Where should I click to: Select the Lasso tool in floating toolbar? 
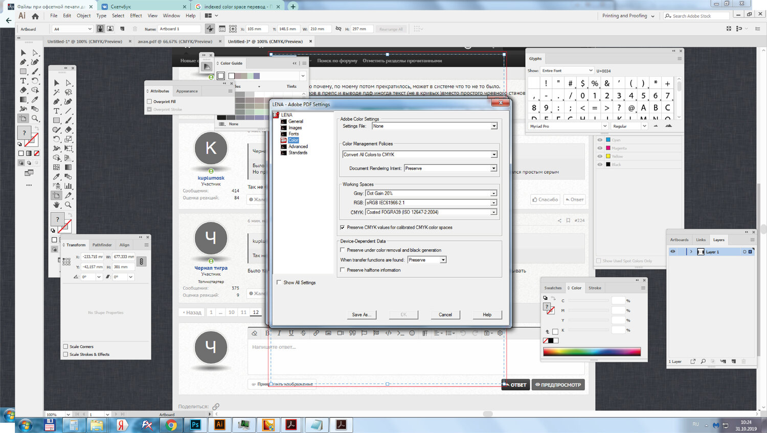click(x=68, y=92)
